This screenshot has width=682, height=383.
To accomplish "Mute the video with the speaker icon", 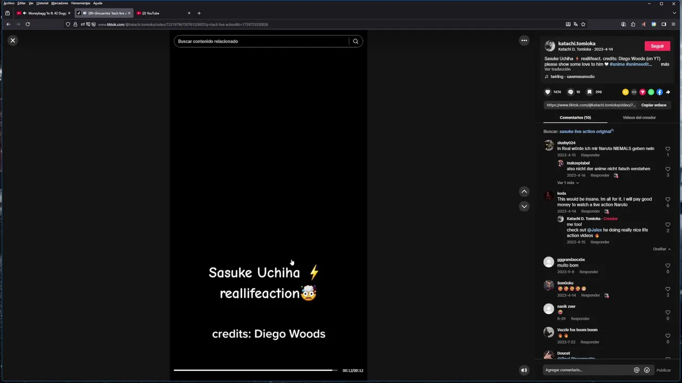I will click(x=524, y=370).
